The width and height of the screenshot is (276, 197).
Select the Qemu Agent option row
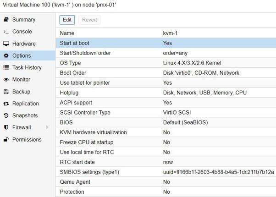click(x=165, y=182)
